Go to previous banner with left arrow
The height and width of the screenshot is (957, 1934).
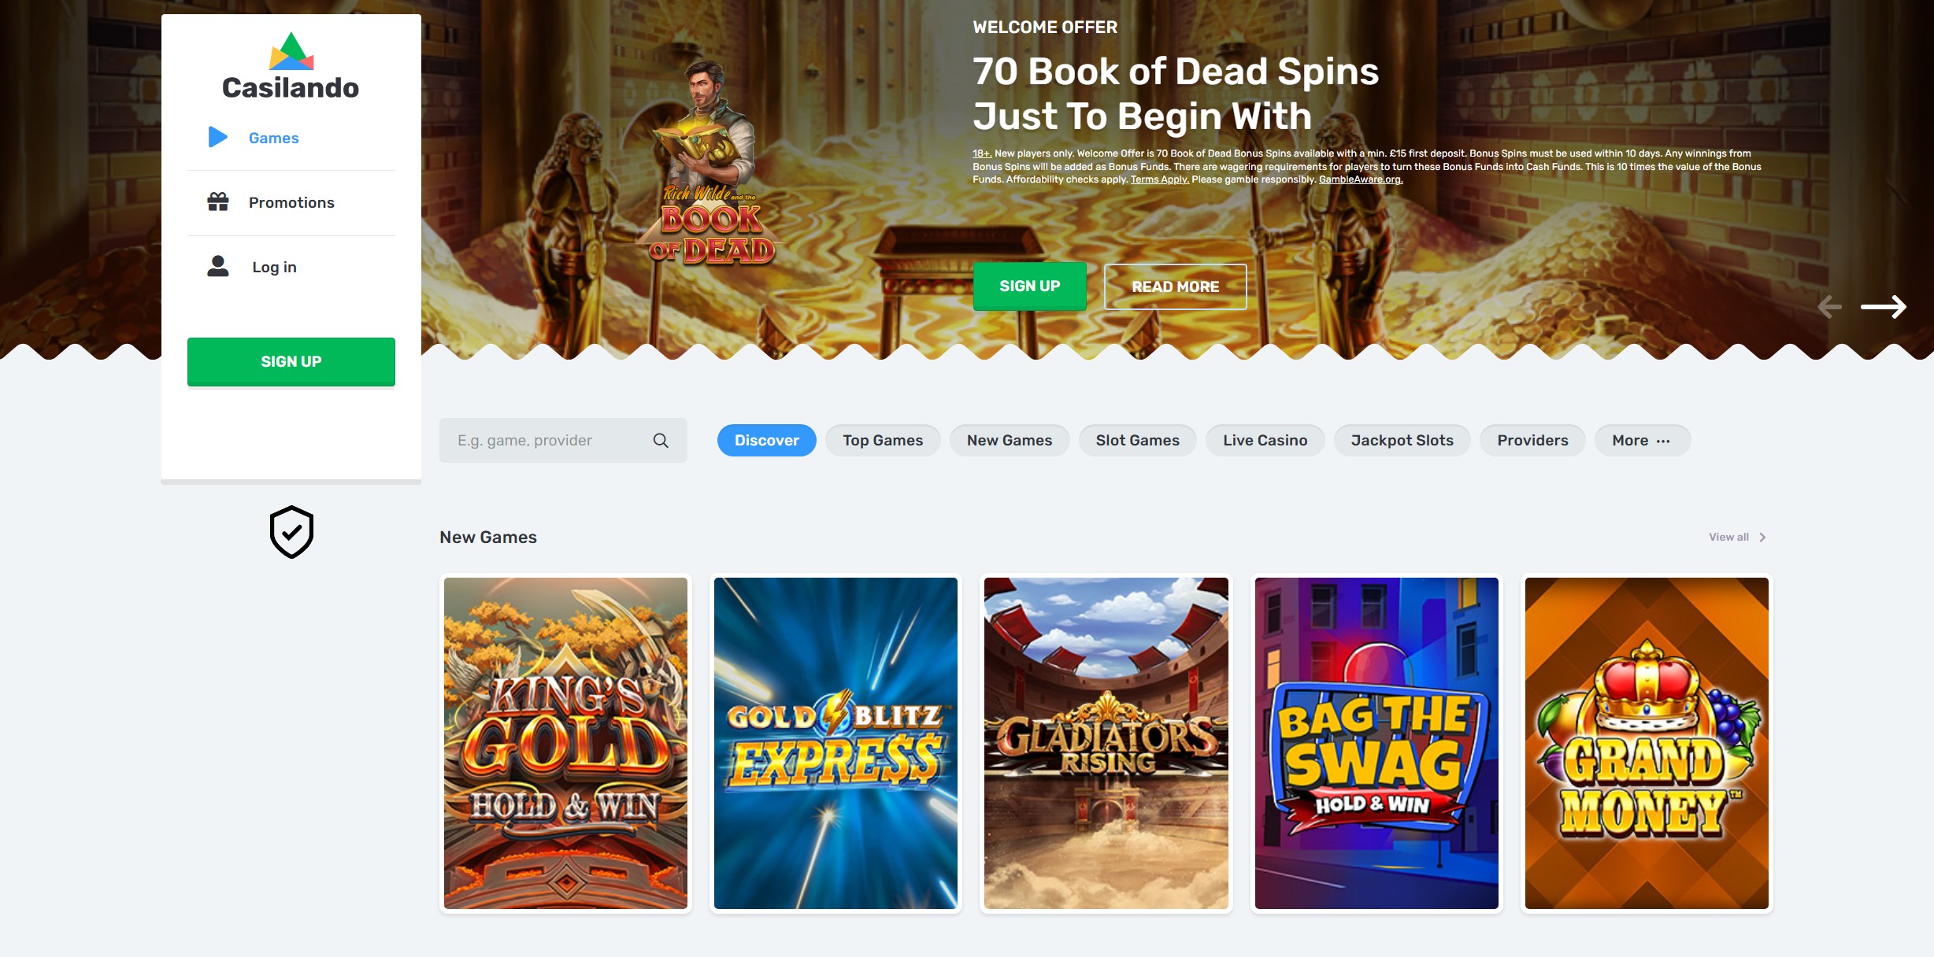tap(1829, 306)
